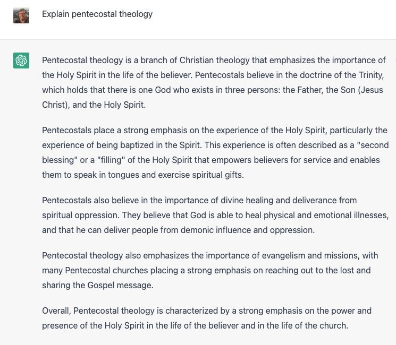
Task: Click the user profile avatar photo
Action: pyautogui.click(x=21, y=15)
